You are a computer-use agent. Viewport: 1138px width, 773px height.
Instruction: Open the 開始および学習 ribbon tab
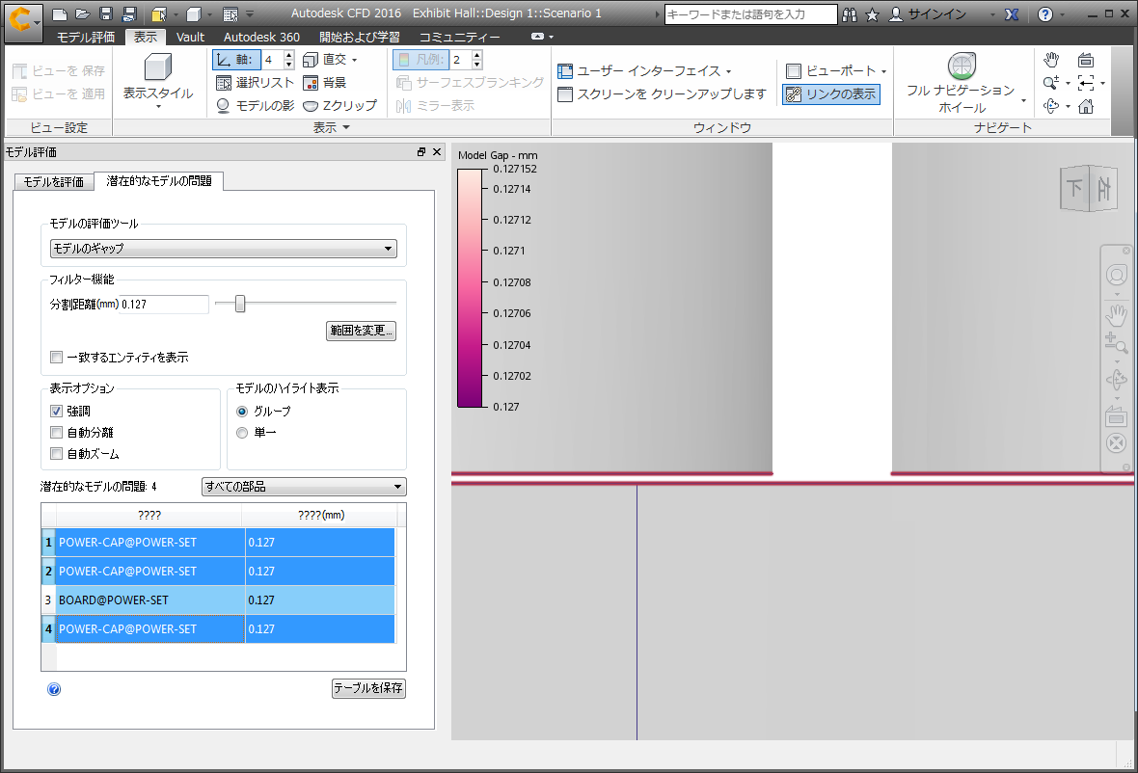[360, 37]
